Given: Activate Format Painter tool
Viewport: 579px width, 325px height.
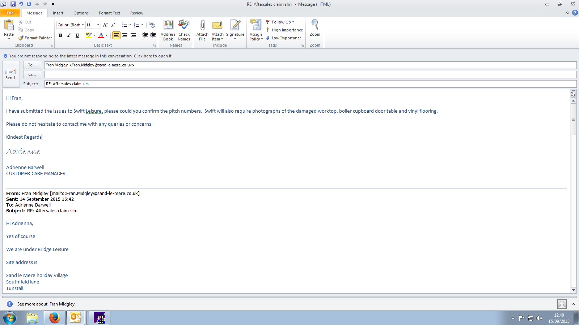Looking at the screenshot, I should click(x=35, y=38).
